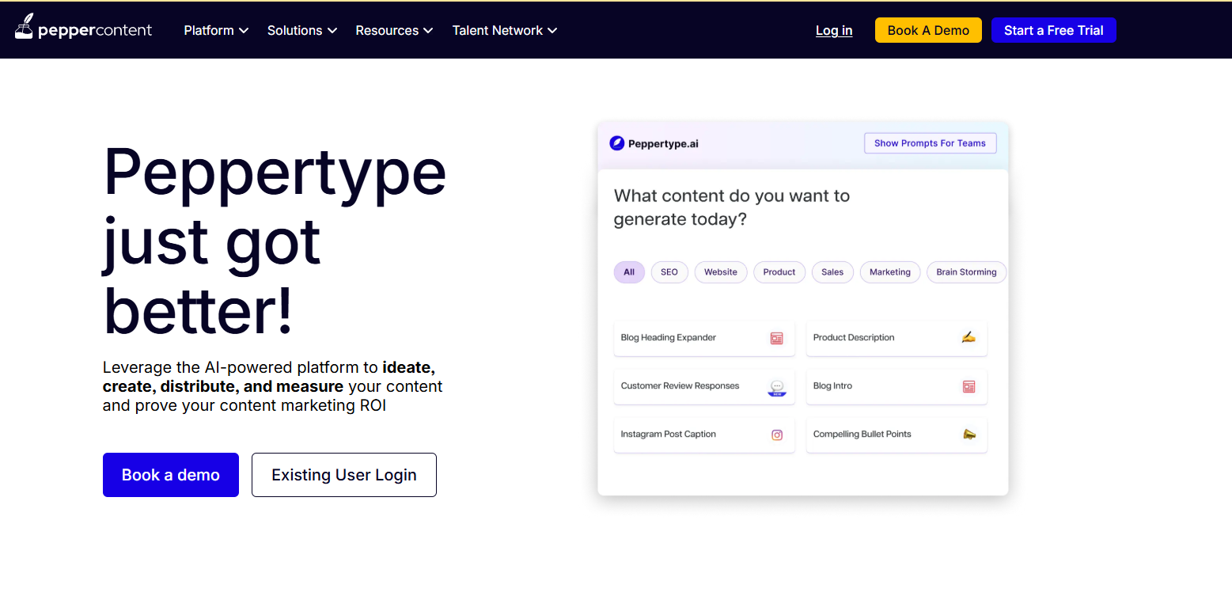Image resolution: width=1232 pixels, height=615 pixels.
Task: Click the Customer Review Responses chat icon
Action: 777,387
